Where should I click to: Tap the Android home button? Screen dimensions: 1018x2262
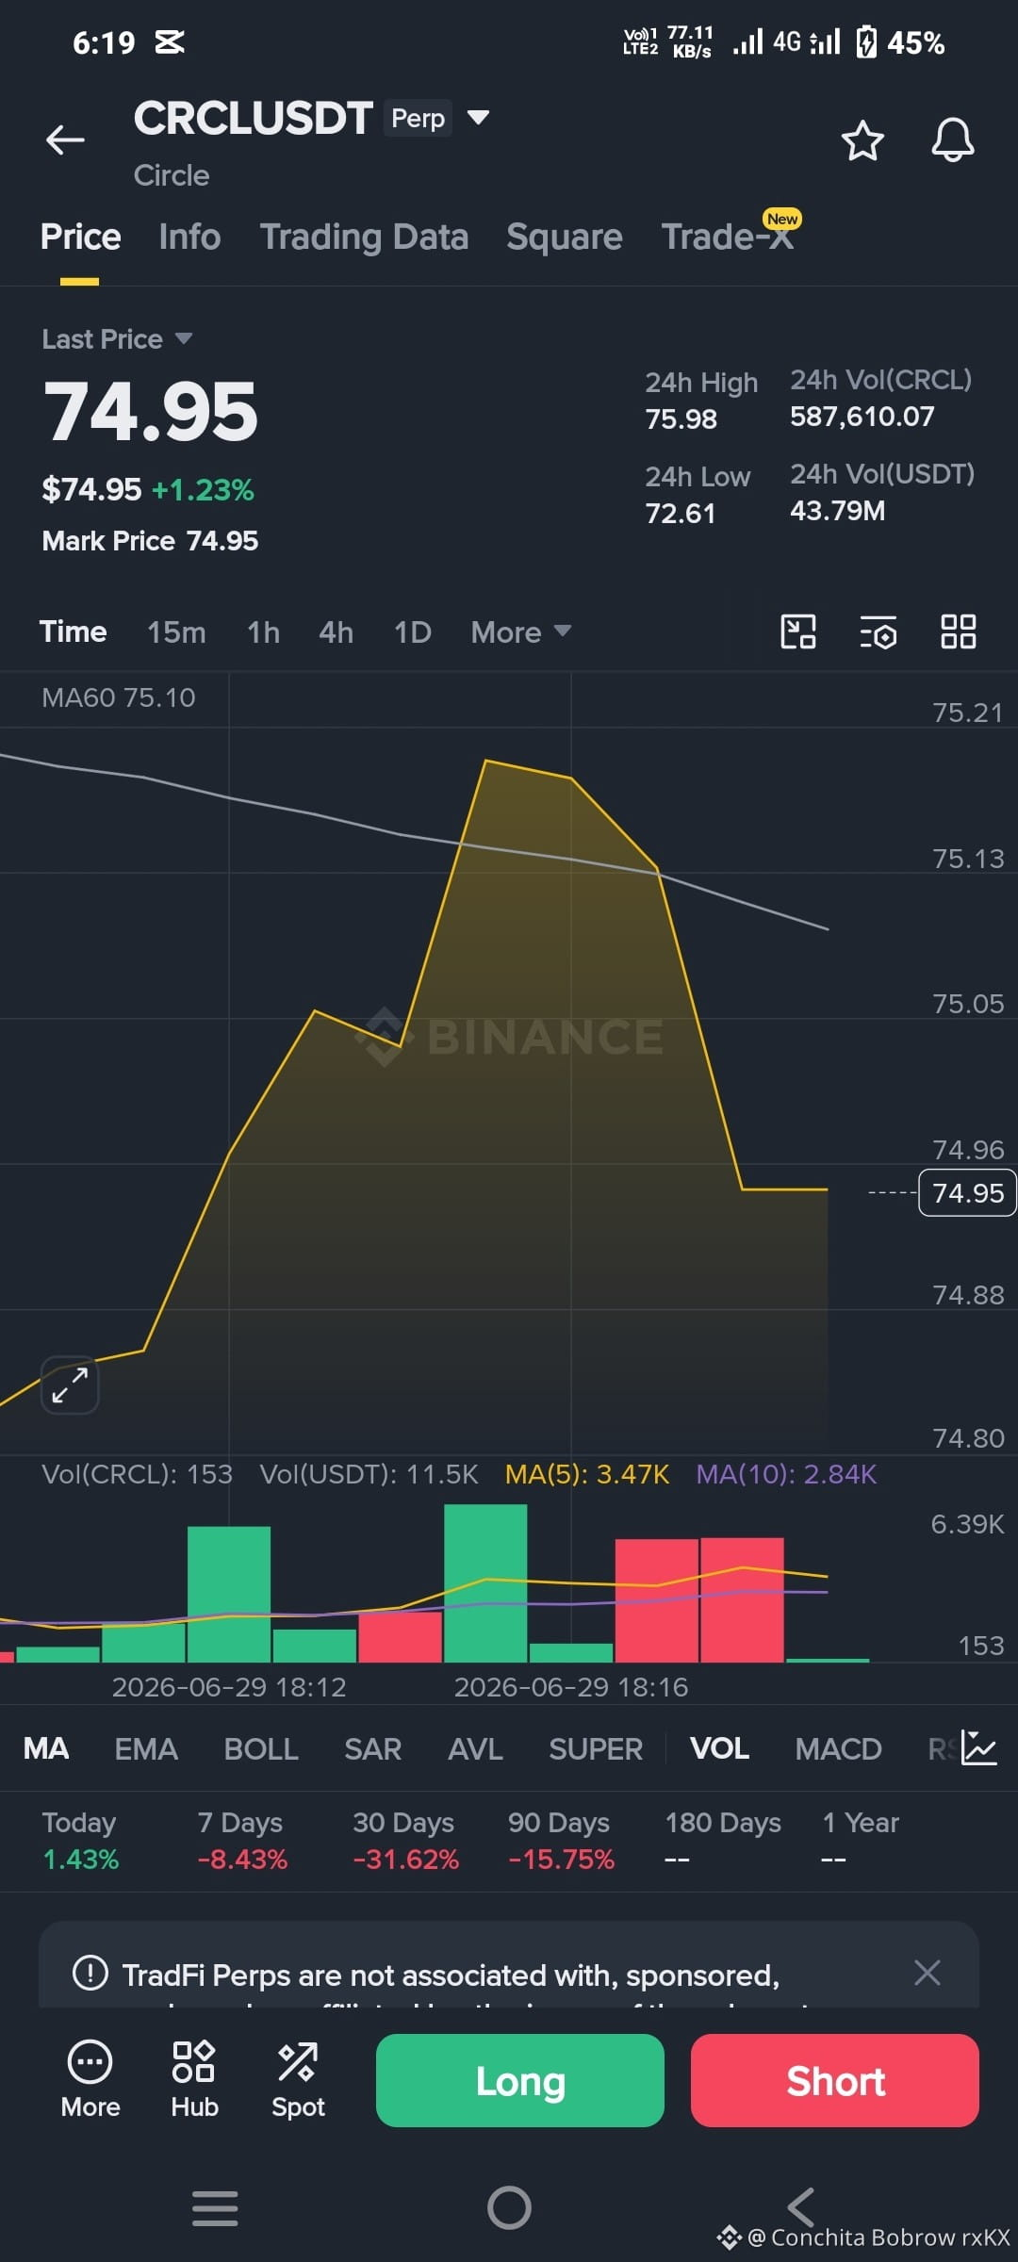point(509,2207)
